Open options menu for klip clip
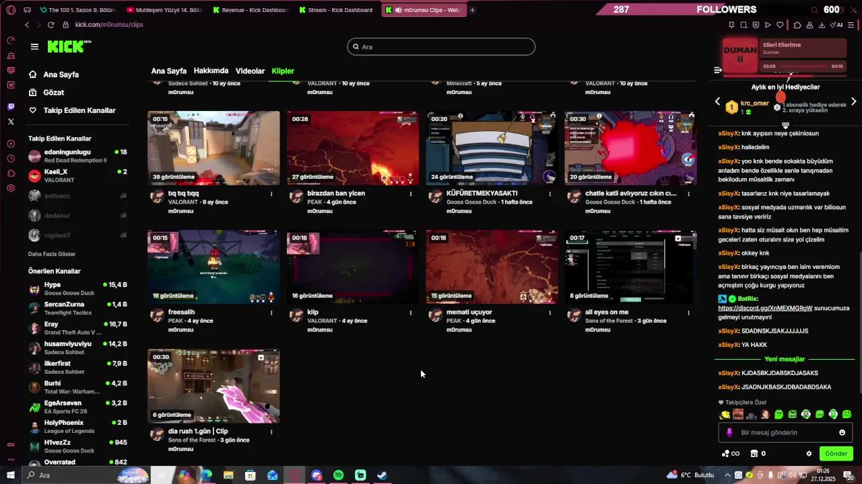Viewport: 862px width, 484px height. pos(411,313)
